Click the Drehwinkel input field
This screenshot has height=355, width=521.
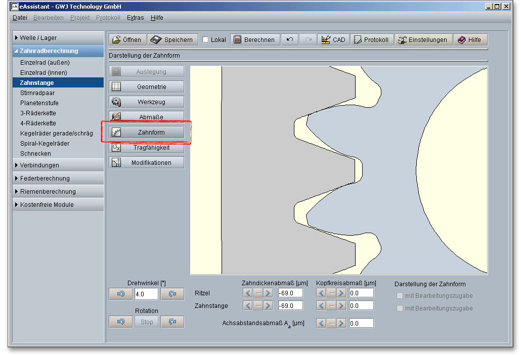tap(146, 294)
